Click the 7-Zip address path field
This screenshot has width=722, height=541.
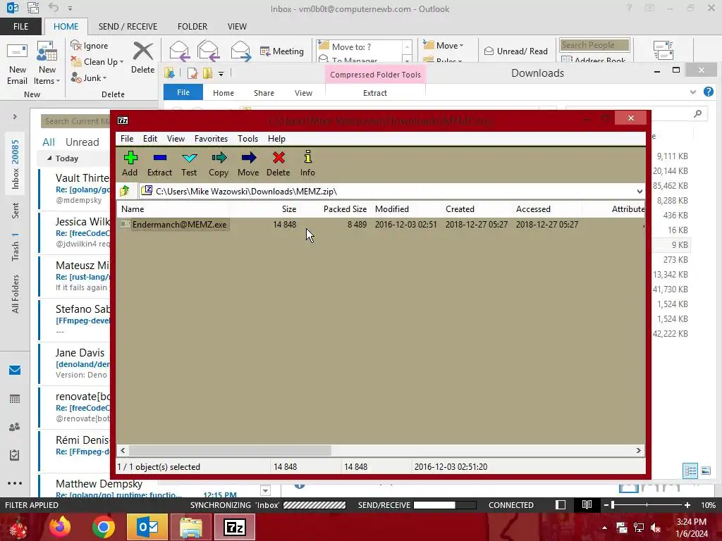[x=391, y=192]
